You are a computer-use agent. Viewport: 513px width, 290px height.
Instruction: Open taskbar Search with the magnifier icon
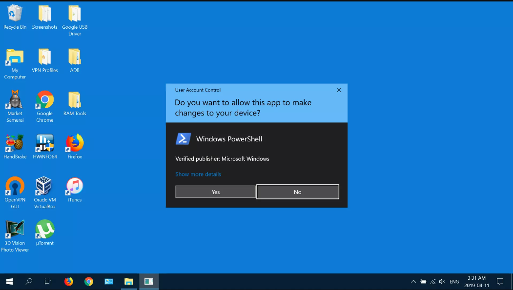[x=29, y=282]
